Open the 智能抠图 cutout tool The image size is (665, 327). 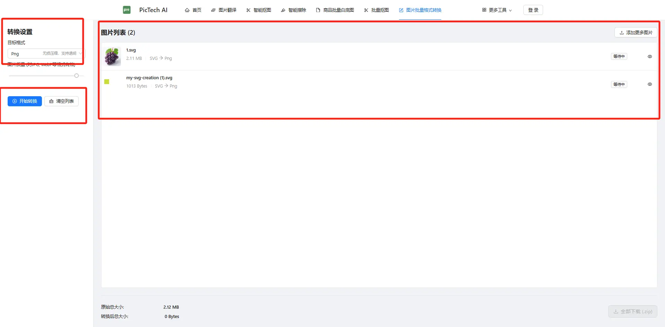248,10
